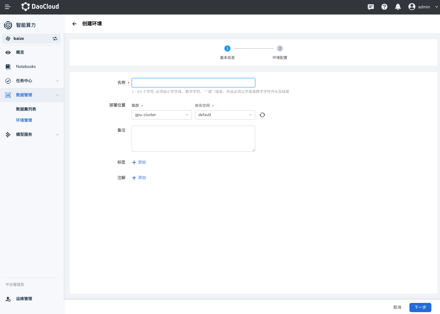Open the 命名空间 default dropdown
440x314 pixels.
225,115
